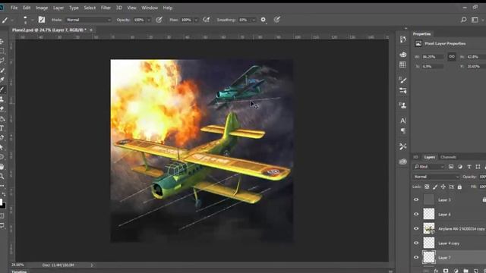Screen dimensions: 486x273
Task: Toggle lock image pixels brush icon
Action: (x=435, y=187)
